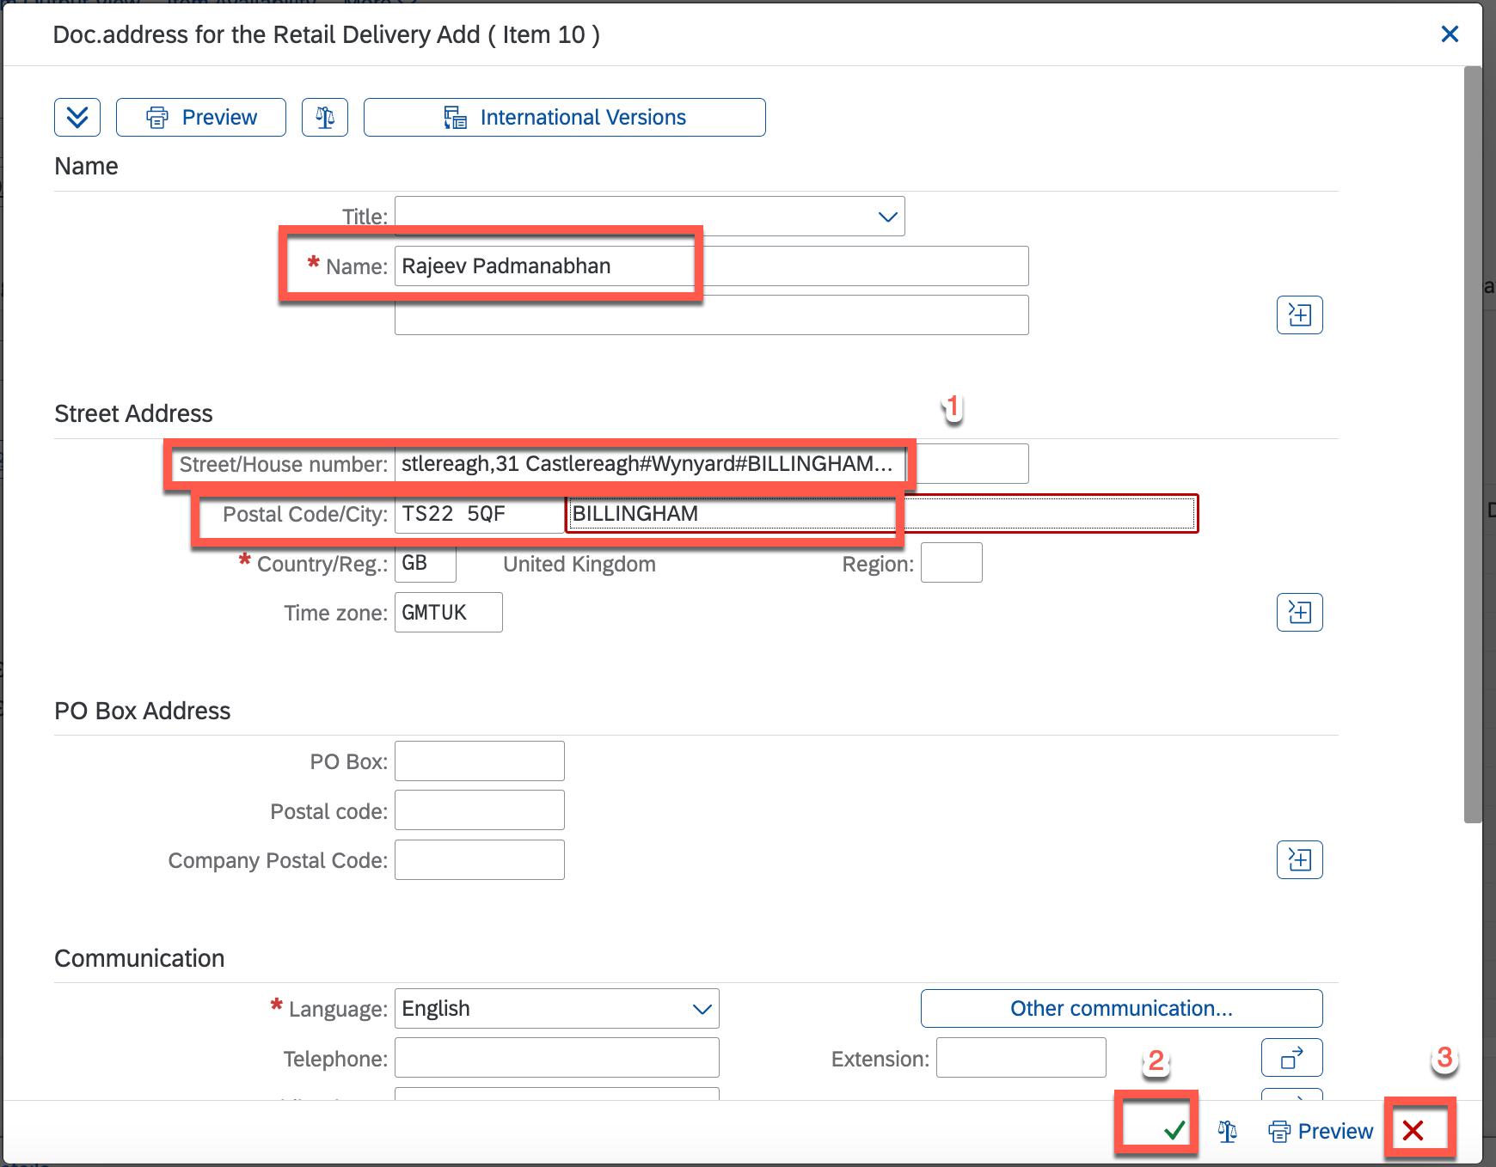1496x1167 pixels.
Task: Confirm with the green checkmark icon
Action: click(1174, 1131)
